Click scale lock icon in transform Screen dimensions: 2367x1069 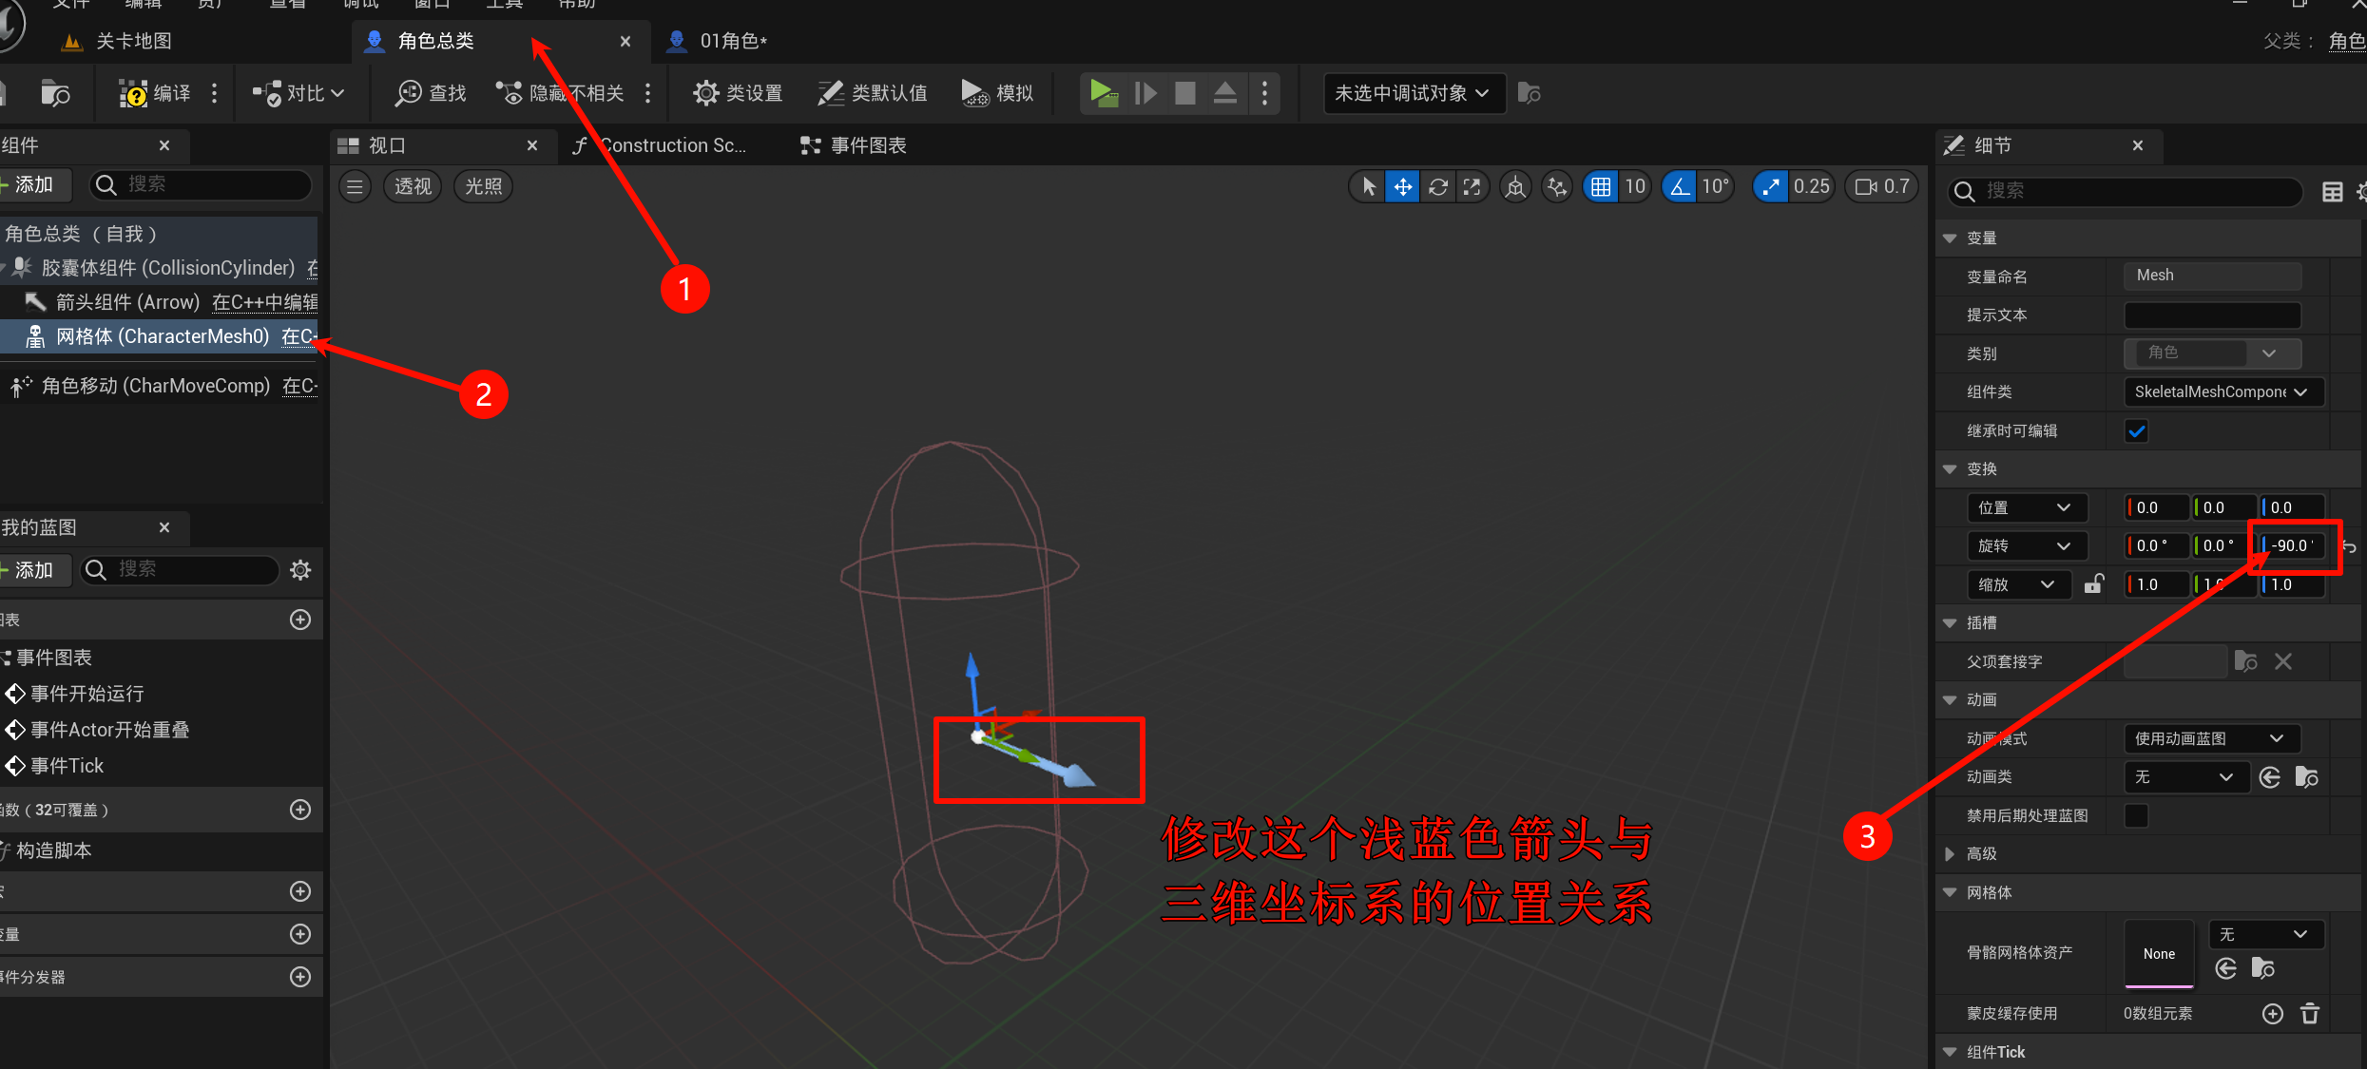2093,584
